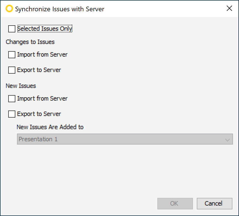Enable the Selected Issues Only checkbox
The width and height of the screenshot is (239, 216).
pos(12,29)
